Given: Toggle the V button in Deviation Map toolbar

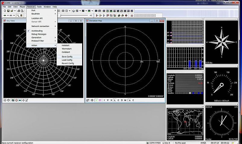Looking at the screenshot, I should [108, 100].
